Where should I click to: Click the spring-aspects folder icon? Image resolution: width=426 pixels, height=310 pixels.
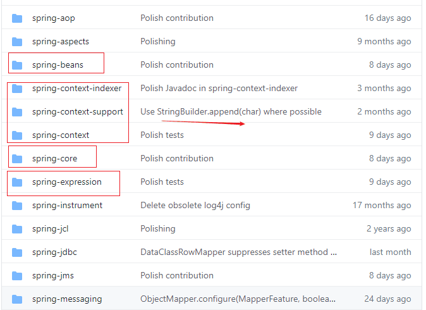17,42
